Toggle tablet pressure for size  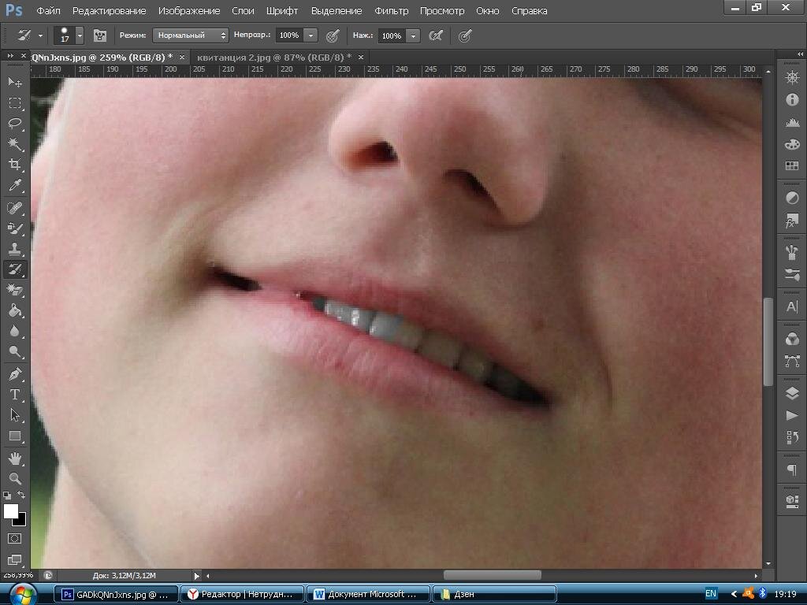tap(465, 35)
